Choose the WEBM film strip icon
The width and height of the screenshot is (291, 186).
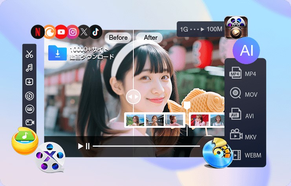(237, 155)
